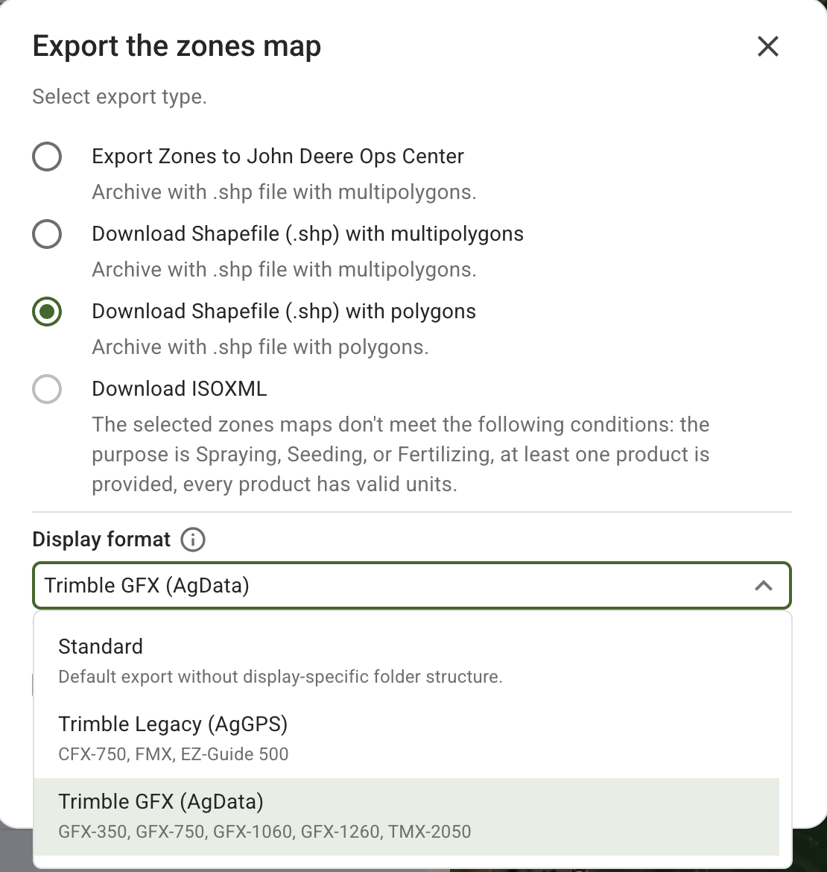Click the selected Shapefile with polygons radio
Viewport: 827px width, 872px height.
pos(47,312)
